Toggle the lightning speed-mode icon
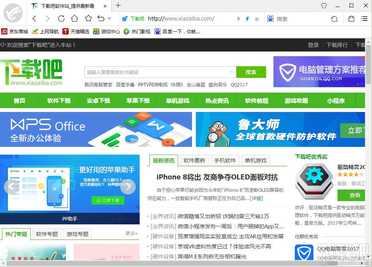372x267 pixels. 247,19
